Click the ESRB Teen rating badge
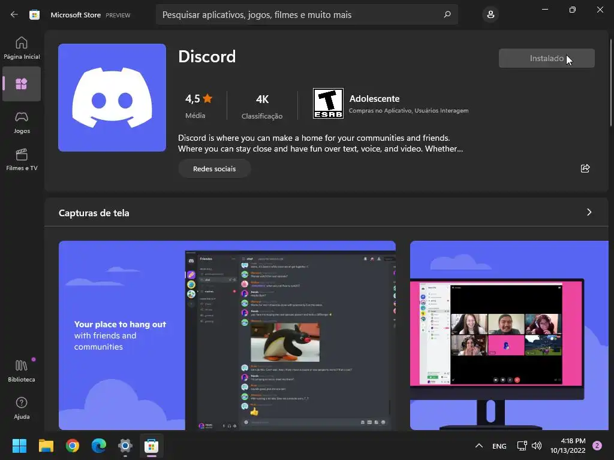The width and height of the screenshot is (614, 460). point(328,103)
